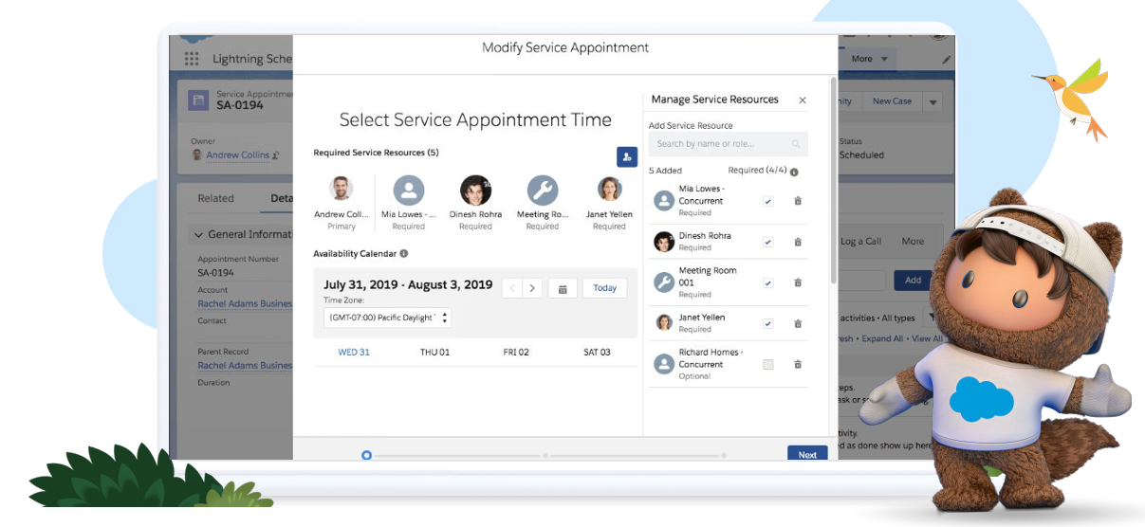The height and width of the screenshot is (527, 1145).
Task: Click the first progress step indicator
Action: click(x=366, y=456)
